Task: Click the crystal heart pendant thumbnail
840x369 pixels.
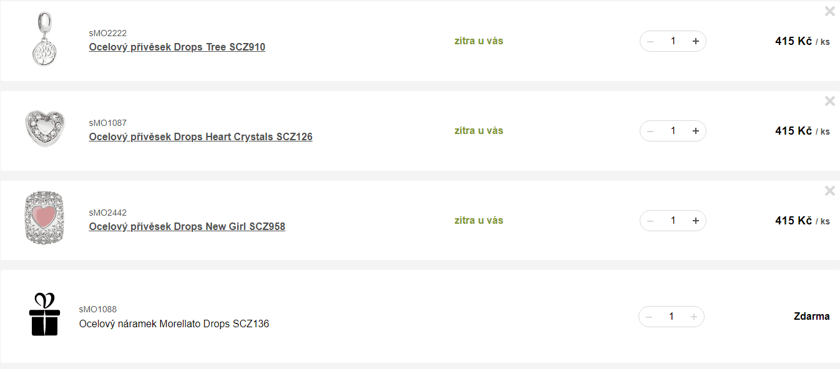Action: tap(44, 129)
